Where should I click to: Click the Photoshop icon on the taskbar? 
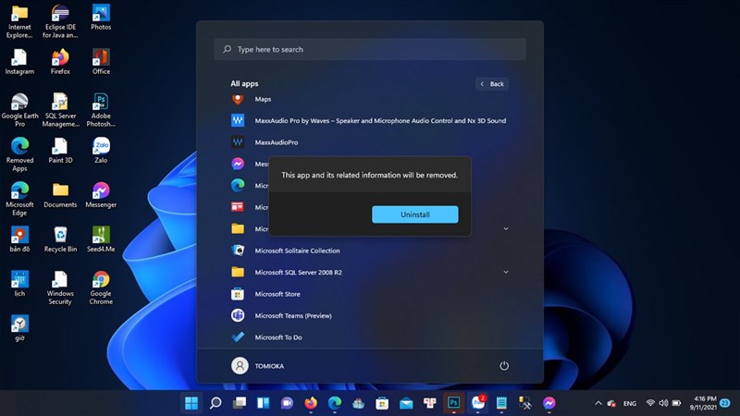453,403
